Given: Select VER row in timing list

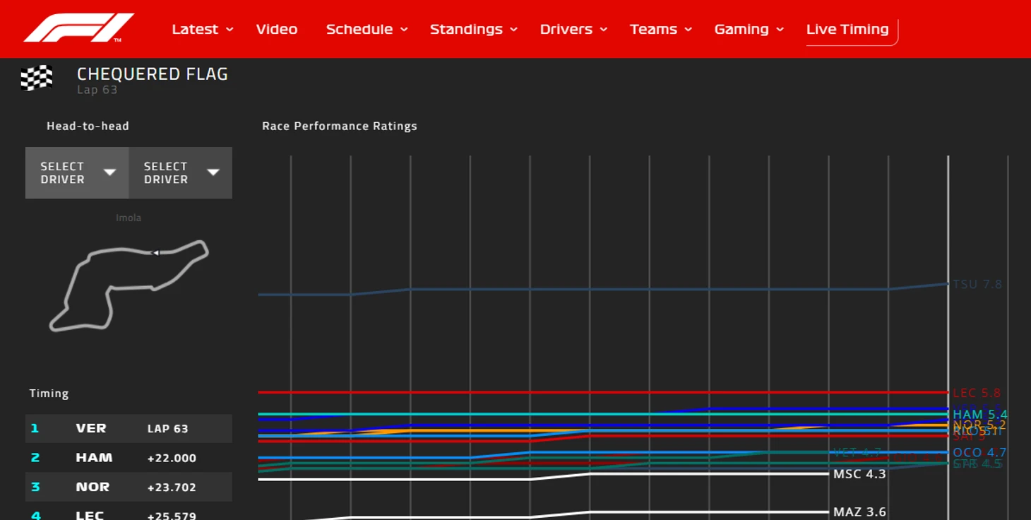Looking at the screenshot, I should point(129,429).
